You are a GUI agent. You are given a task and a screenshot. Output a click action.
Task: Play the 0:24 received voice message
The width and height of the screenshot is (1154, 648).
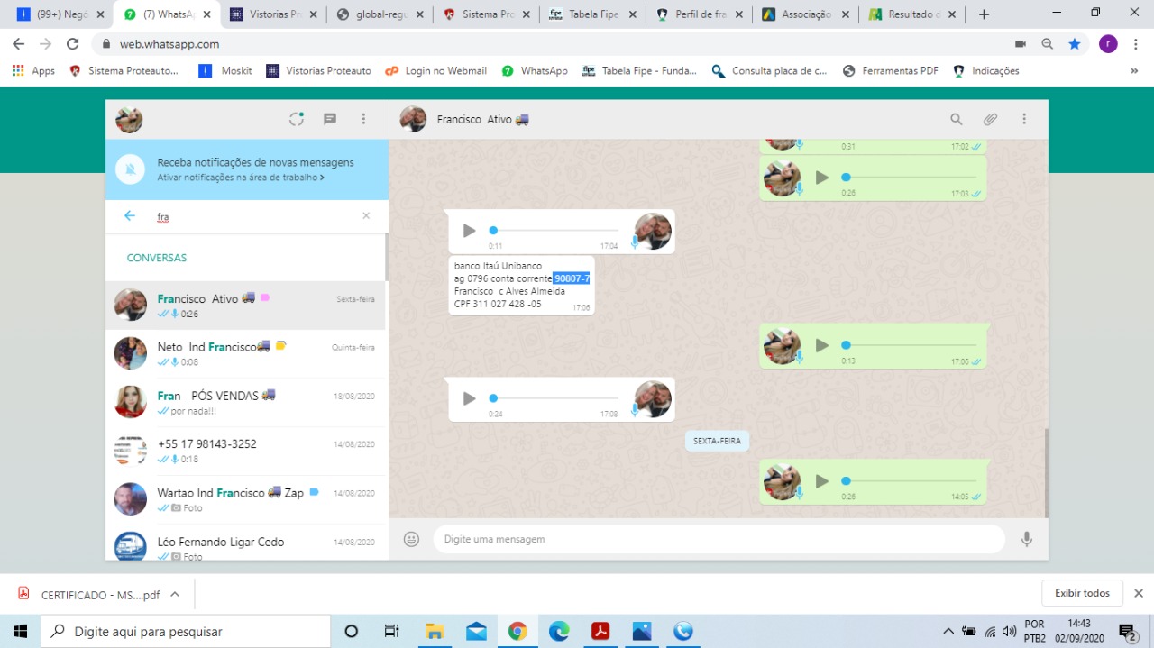[x=469, y=398]
